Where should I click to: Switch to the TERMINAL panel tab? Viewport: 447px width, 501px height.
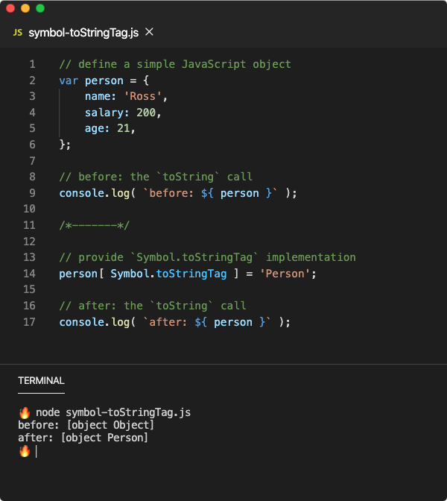(41, 380)
